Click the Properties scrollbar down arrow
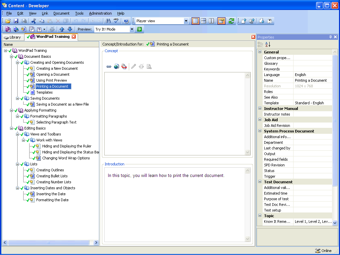This screenshot has height=255, width=340. [x=335, y=223]
